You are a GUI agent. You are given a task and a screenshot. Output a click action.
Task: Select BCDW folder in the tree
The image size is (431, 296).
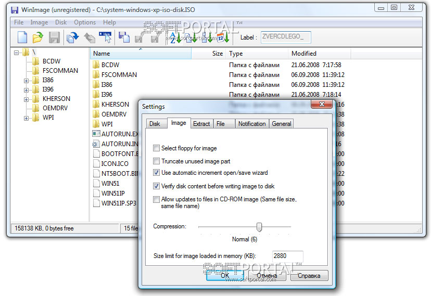(52, 61)
